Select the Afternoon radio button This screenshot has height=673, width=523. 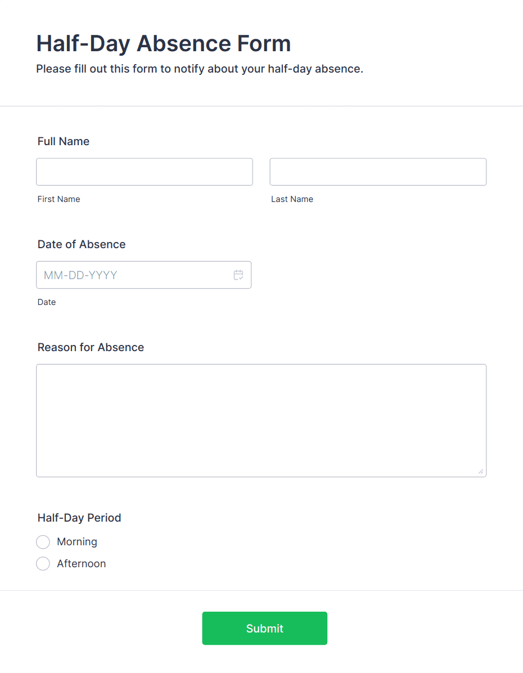pyautogui.click(x=43, y=563)
